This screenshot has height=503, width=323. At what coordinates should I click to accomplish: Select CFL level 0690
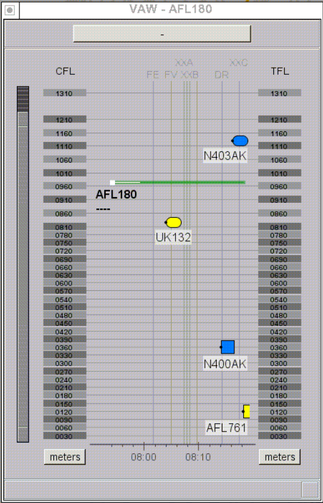(65, 259)
